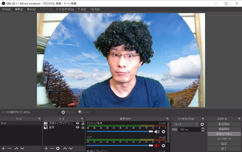Click the 録画開始 button
The width and height of the screenshot is (242, 152).
[224, 129]
